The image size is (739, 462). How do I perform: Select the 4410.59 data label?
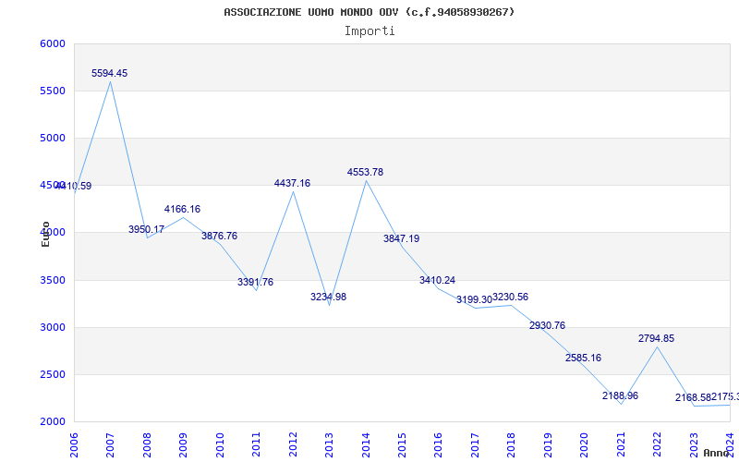pyautogui.click(x=74, y=187)
